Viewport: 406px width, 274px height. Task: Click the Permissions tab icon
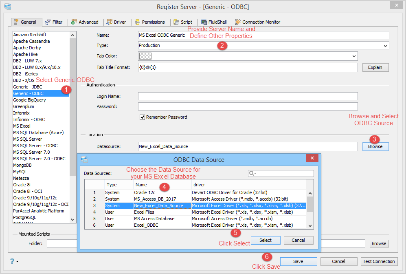(138, 22)
